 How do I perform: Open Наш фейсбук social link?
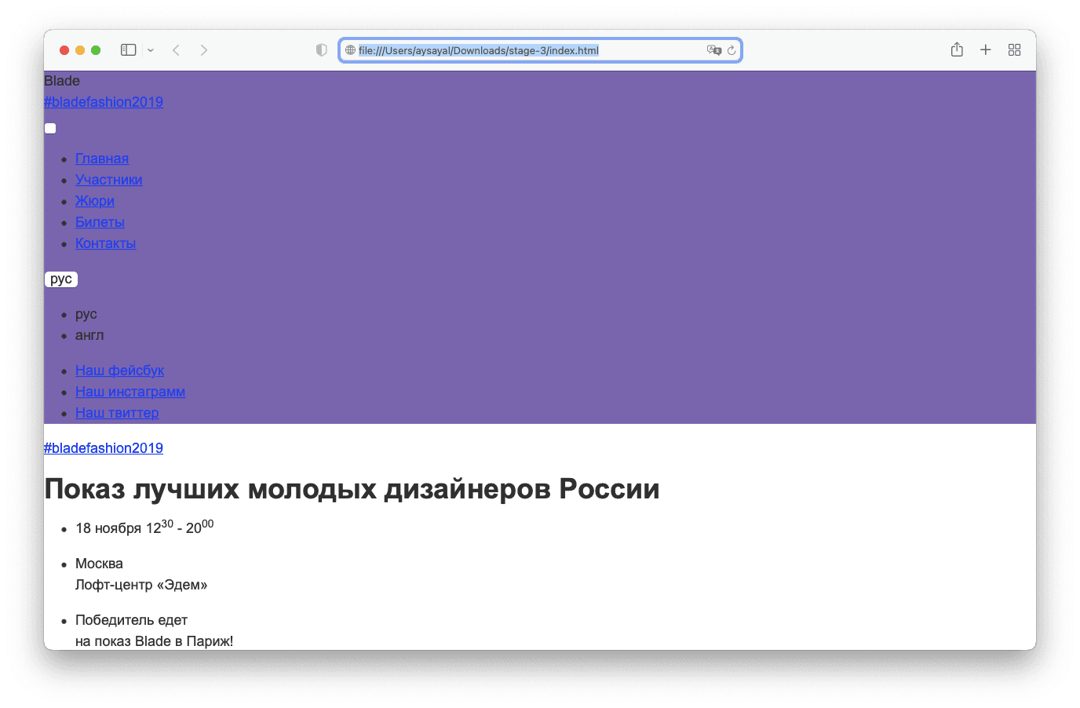pos(120,370)
